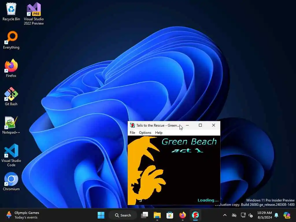Open the Olympic Games widget

(23, 215)
